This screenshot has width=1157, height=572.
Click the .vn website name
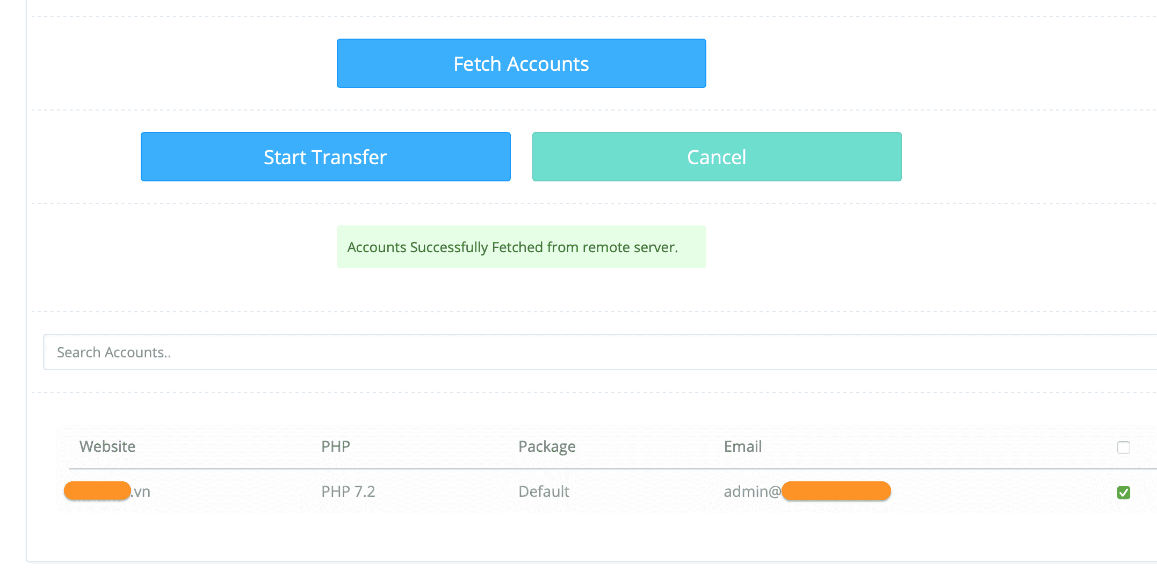click(x=141, y=492)
